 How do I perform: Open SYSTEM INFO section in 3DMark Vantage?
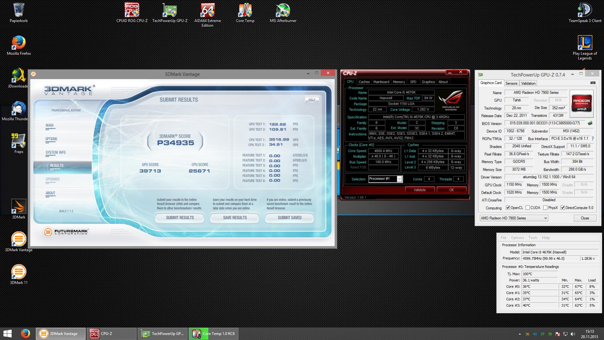tap(56, 153)
